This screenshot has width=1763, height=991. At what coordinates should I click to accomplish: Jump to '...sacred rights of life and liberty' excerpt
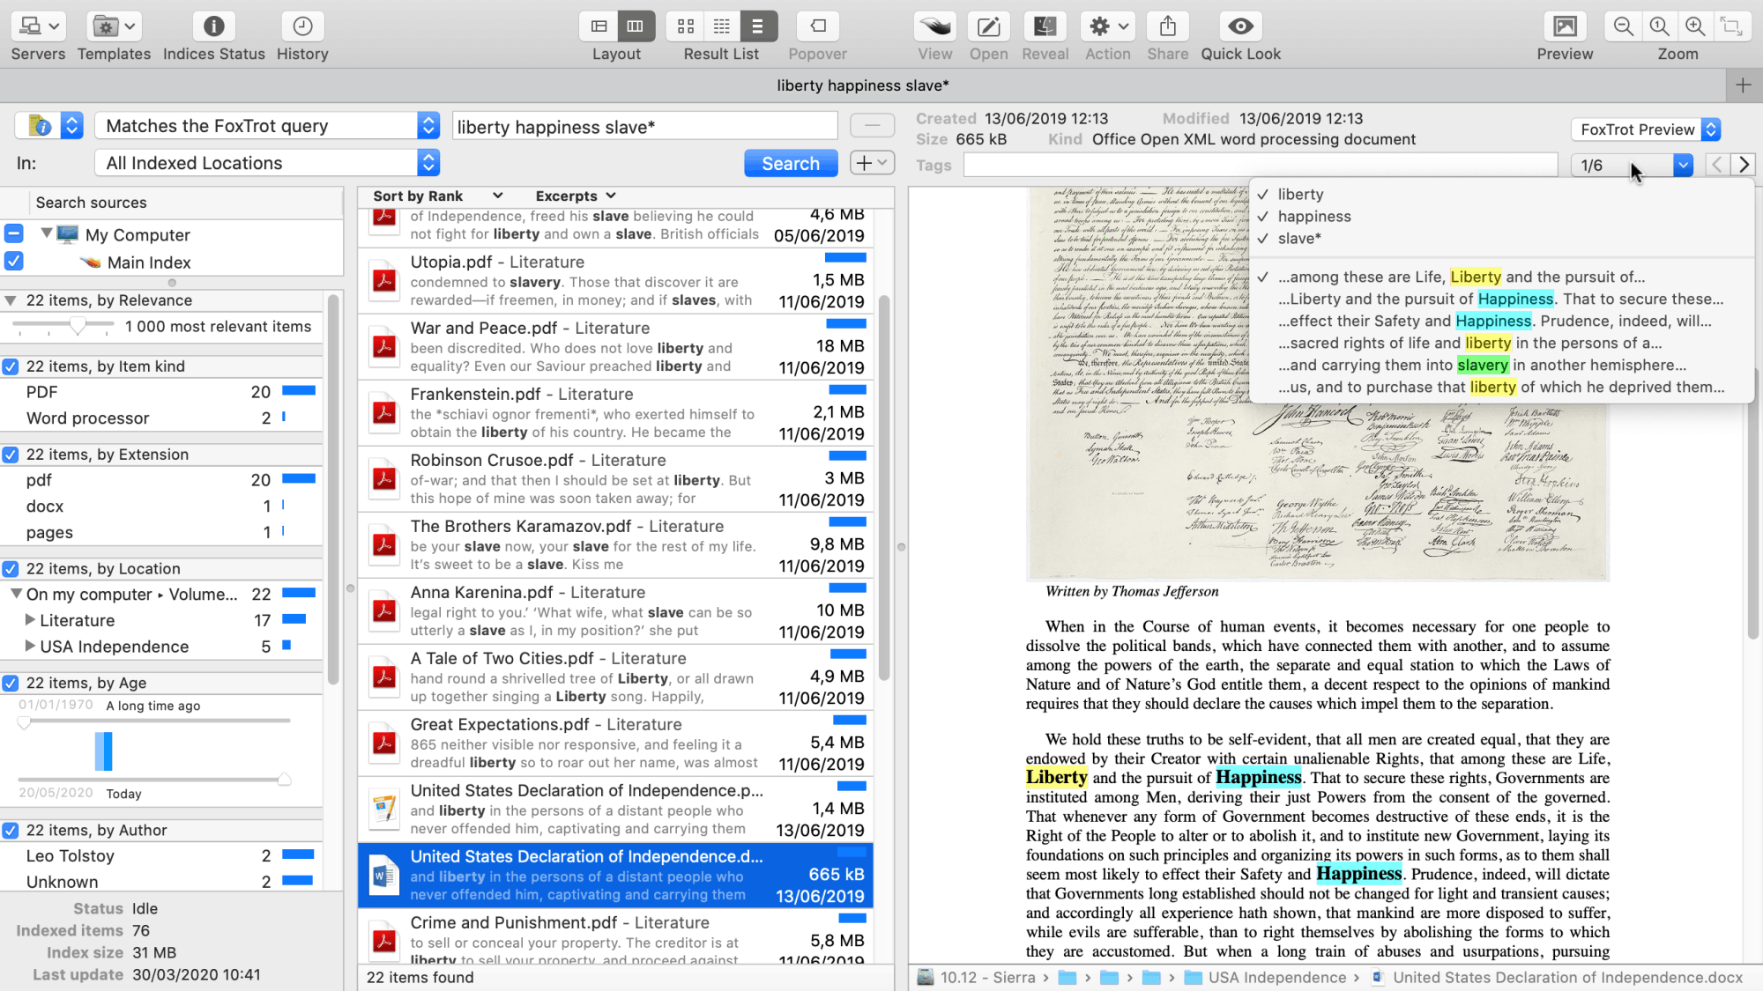click(1469, 343)
